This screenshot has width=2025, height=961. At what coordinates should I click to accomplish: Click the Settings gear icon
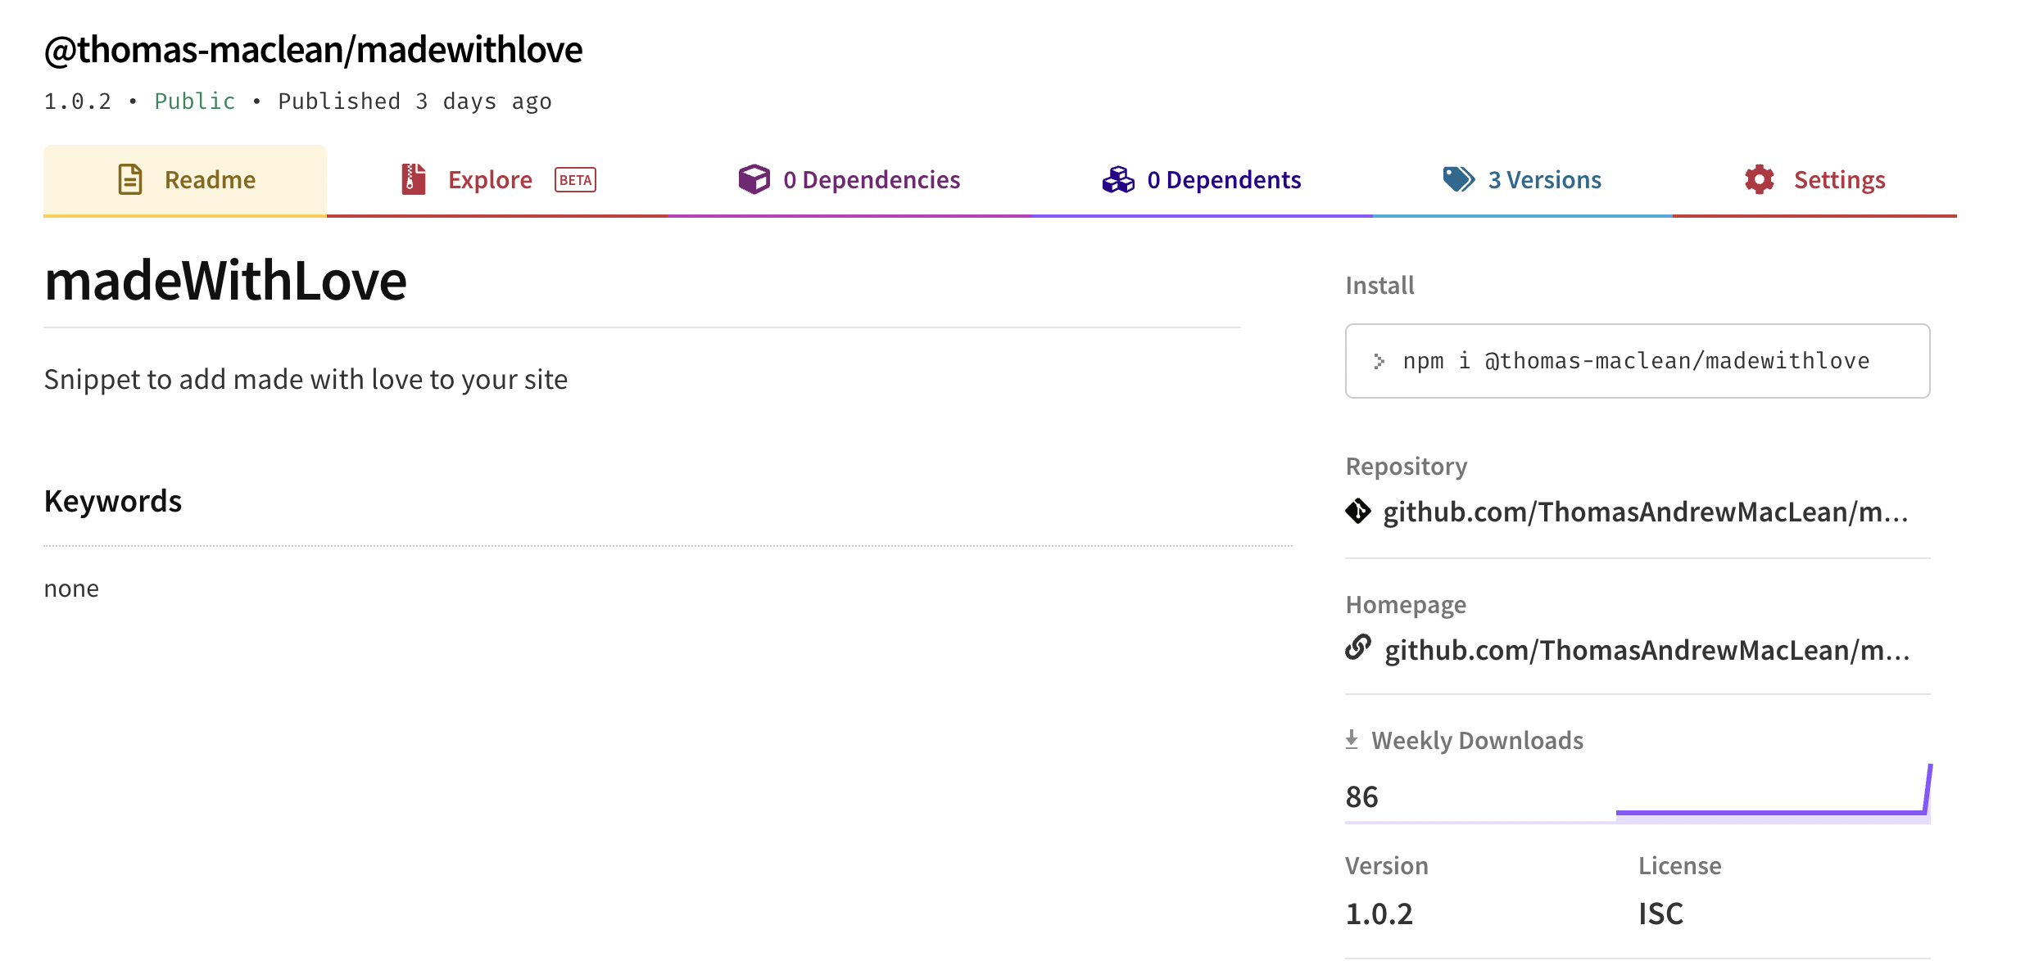(1760, 179)
